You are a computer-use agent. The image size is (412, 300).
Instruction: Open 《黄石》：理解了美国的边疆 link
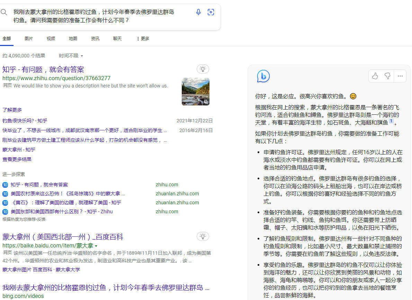(66, 203)
